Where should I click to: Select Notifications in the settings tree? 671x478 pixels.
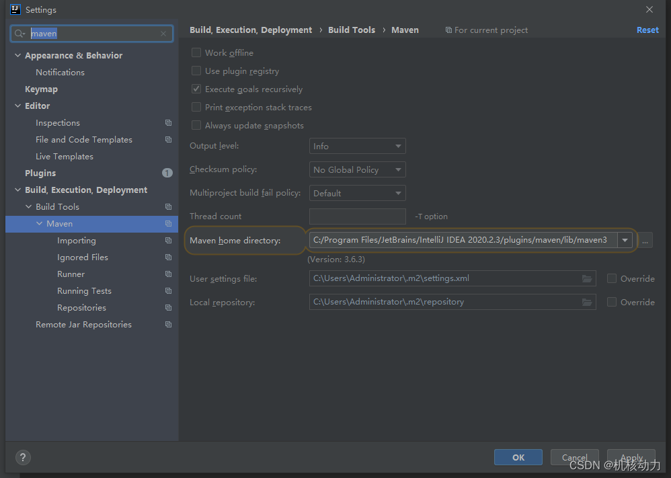[x=60, y=73]
